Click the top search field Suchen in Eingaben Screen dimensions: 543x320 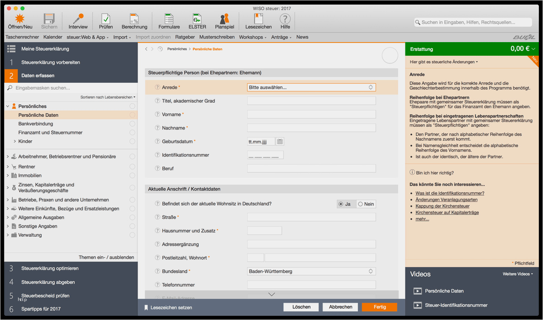[472, 22]
